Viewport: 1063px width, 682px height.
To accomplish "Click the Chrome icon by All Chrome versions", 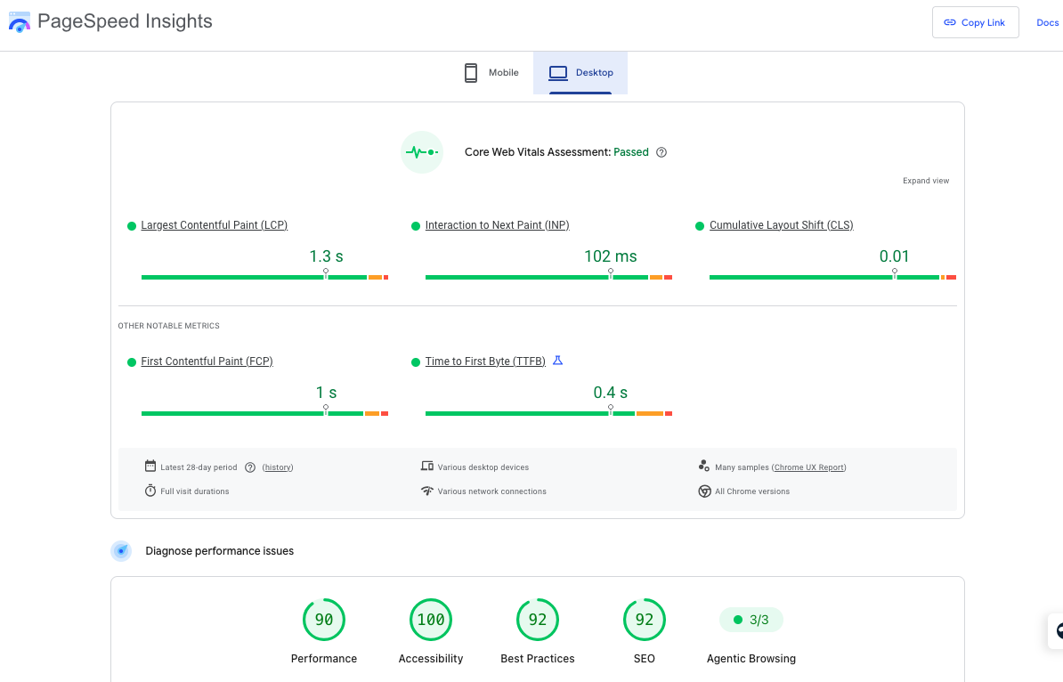I will coord(704,491).
